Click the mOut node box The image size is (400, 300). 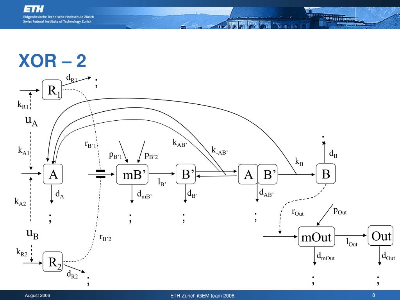click(x=316, y=237)
